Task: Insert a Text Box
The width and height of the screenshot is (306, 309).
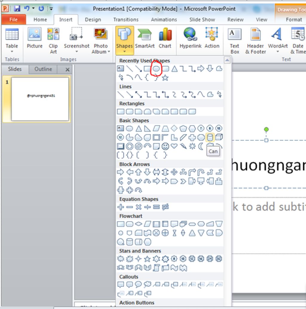Action: [235, 41]
